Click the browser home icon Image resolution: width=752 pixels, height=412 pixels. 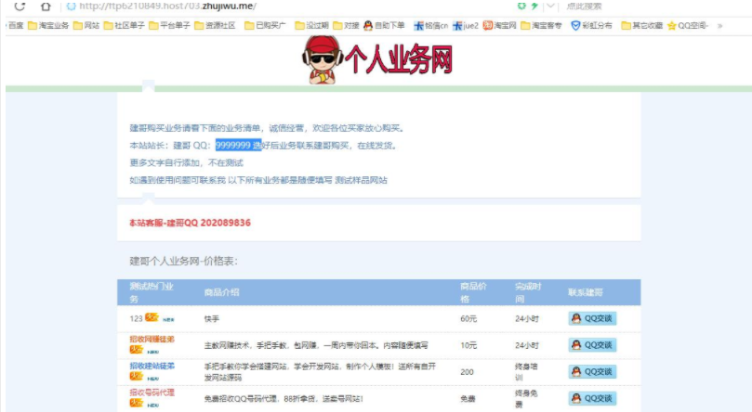pos(46,6)
